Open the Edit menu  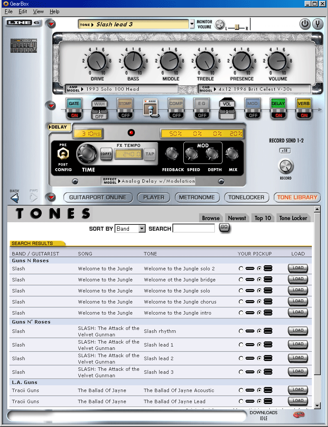[23, 11]
